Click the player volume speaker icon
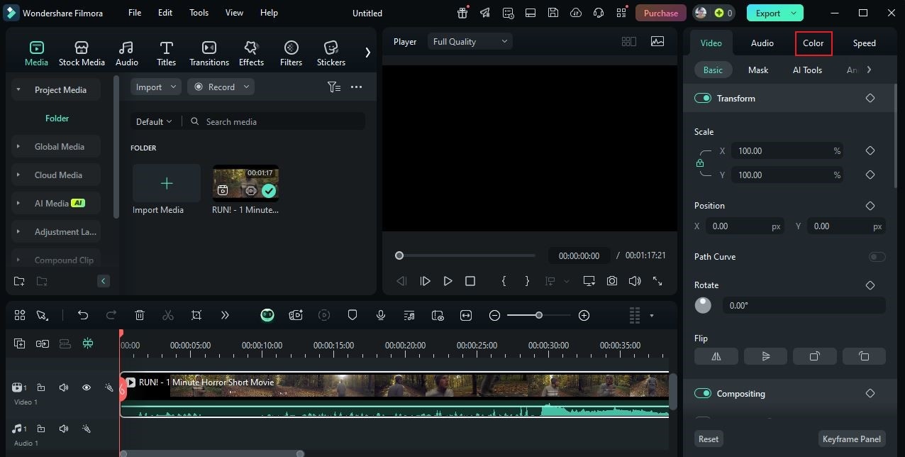The image size is (905, 457). pyautogui.click(x=635, y=281)
